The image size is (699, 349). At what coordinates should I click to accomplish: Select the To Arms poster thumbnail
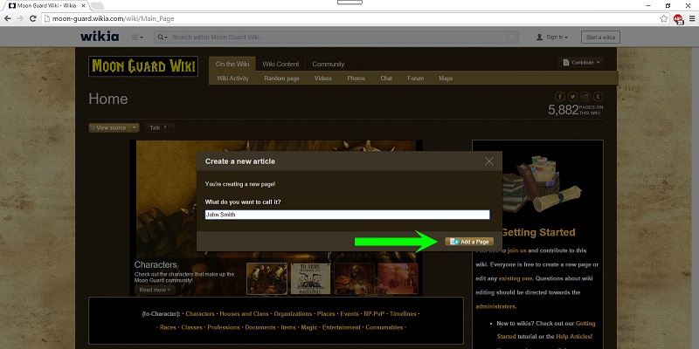tap(311, 278)
